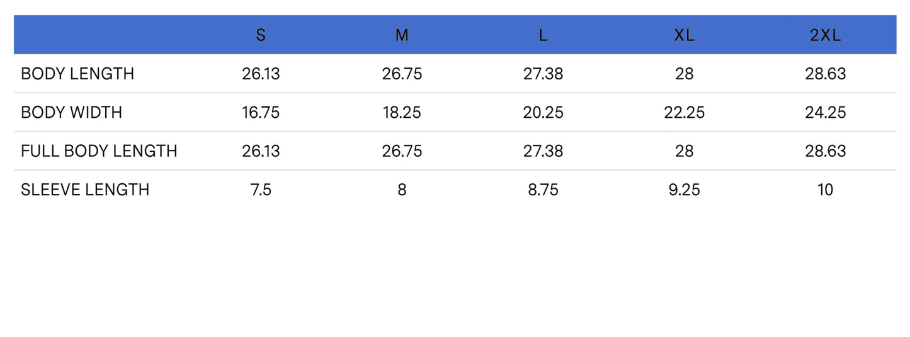This screenshot has height=337, width=910.
Task: Click the M size column header
Action: 402,35
